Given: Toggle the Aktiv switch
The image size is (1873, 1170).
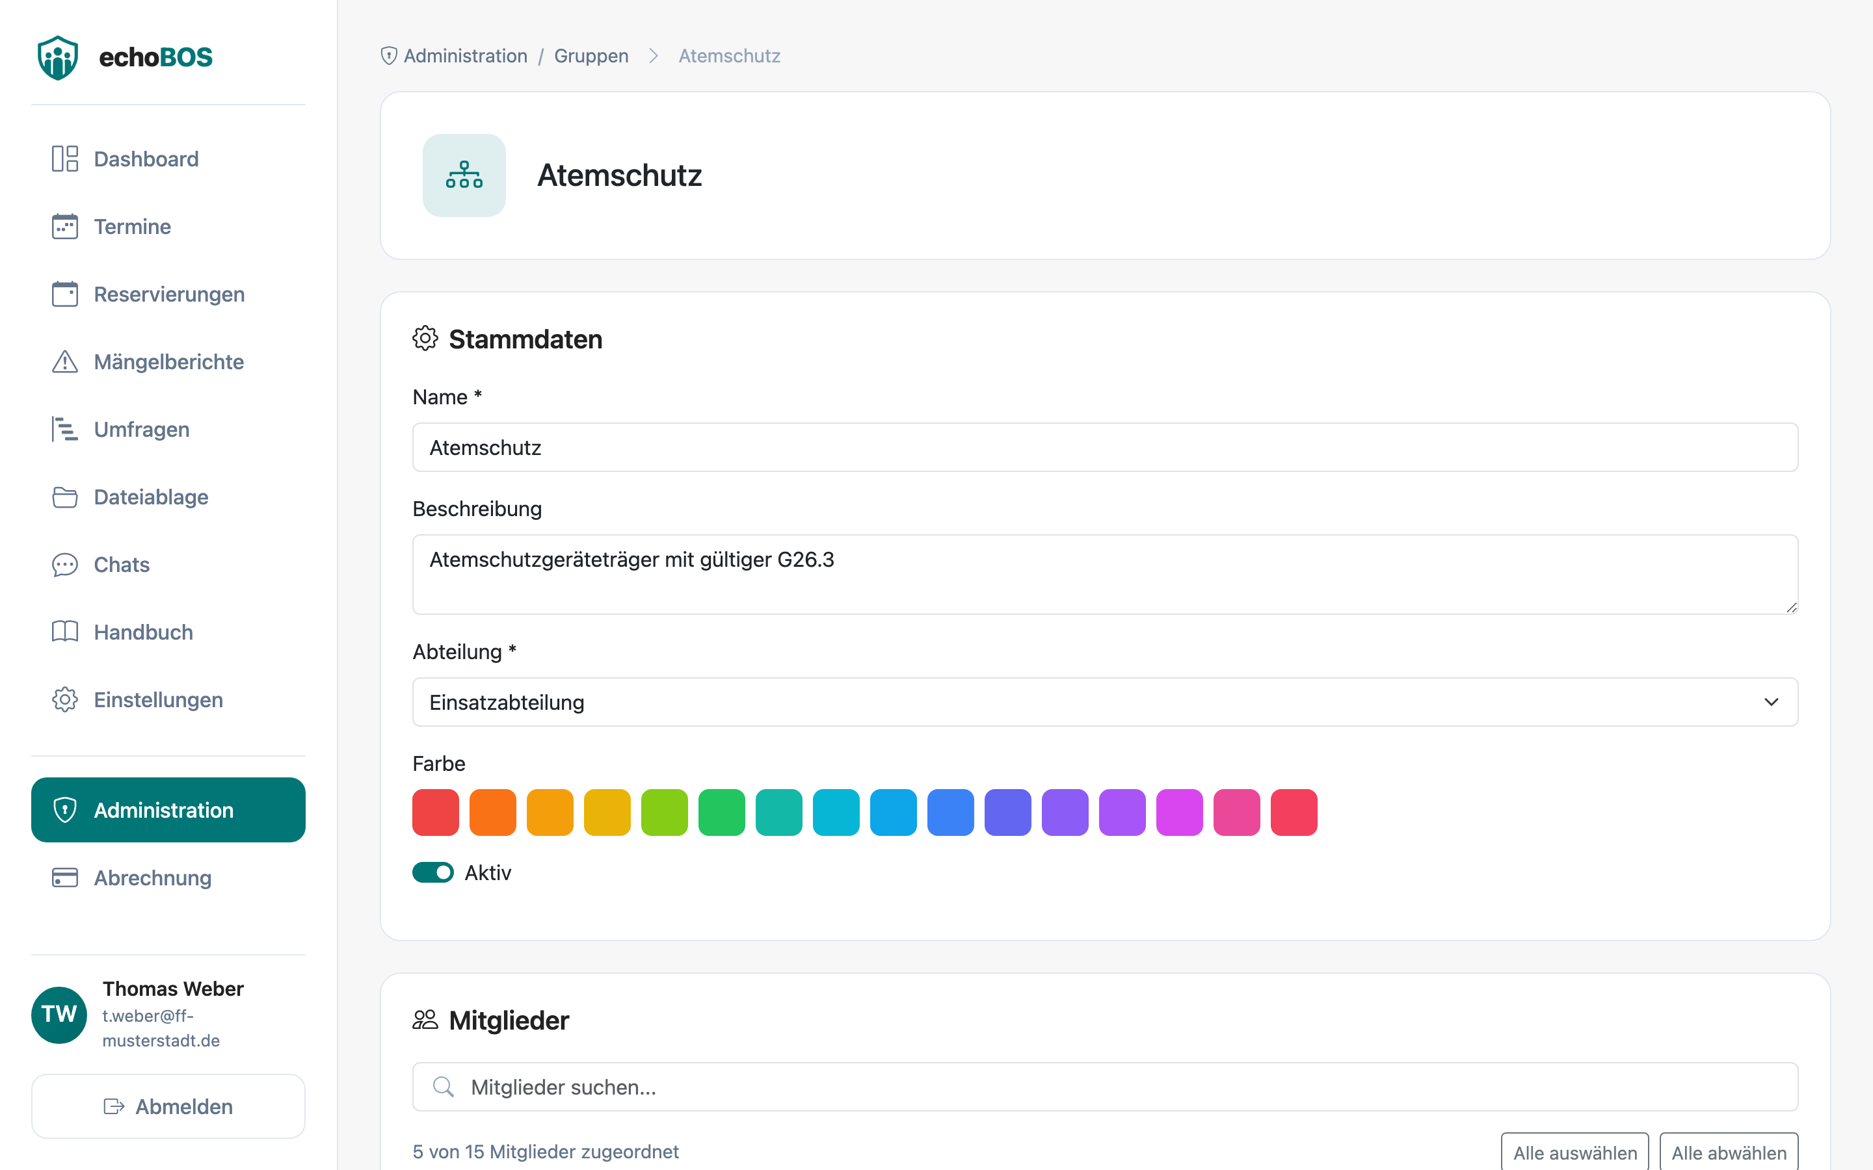Looking at the screenshot, I should pos(433,873).
